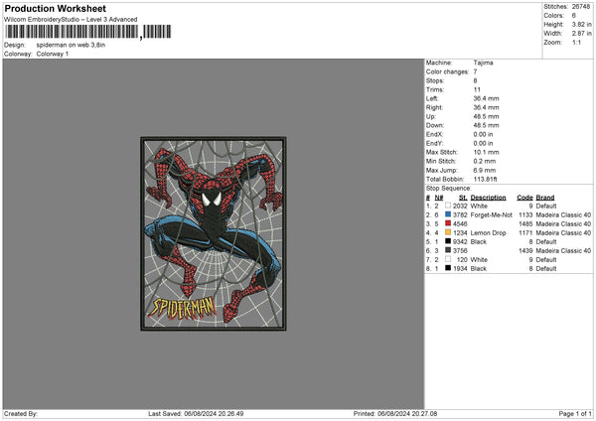This screenshot has height=421, width=596.
Task: Select the blue Forget-Me-Not color swatch
Action: [x=448, y=214]
